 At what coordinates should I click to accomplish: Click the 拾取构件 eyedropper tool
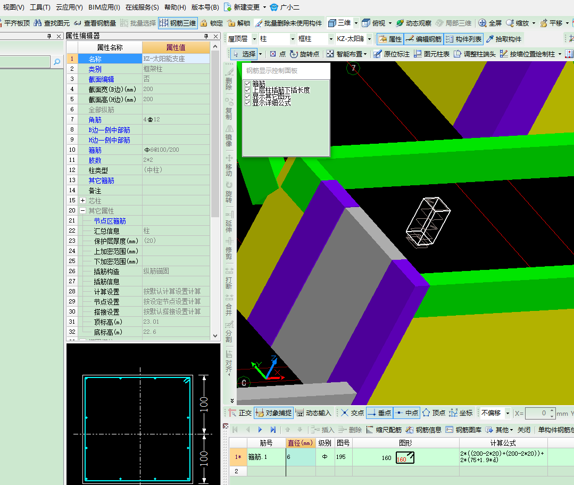click(x=503, y=39)
